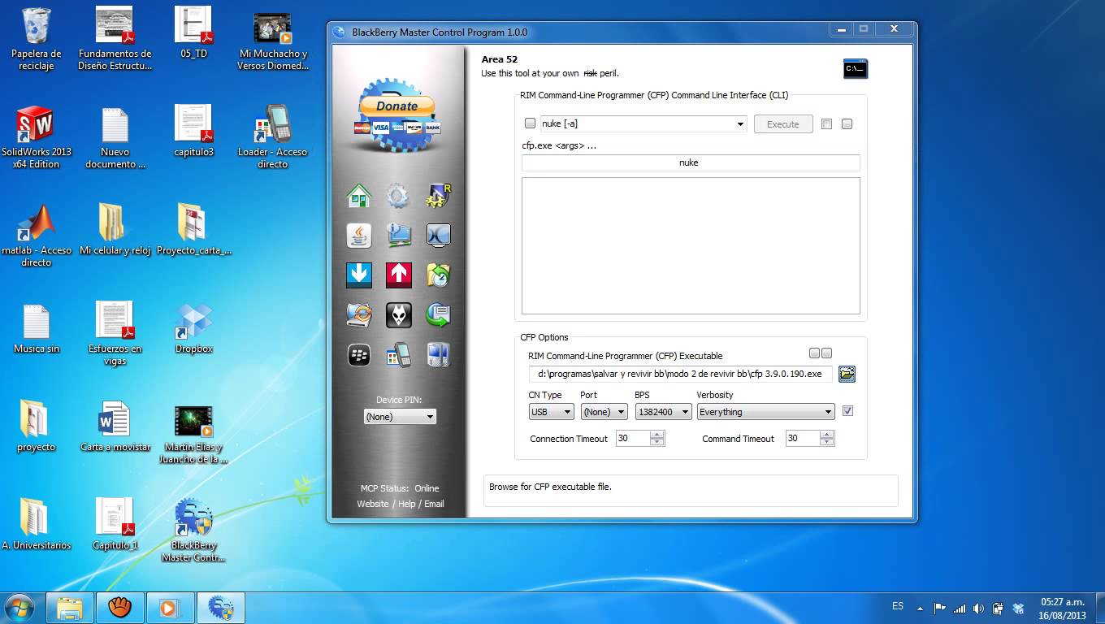Image resolution: width=1105 pixels, height=624 pixels.
Task: Open the dark X-logo sidebar icon
Action: (x=438, y=236)
